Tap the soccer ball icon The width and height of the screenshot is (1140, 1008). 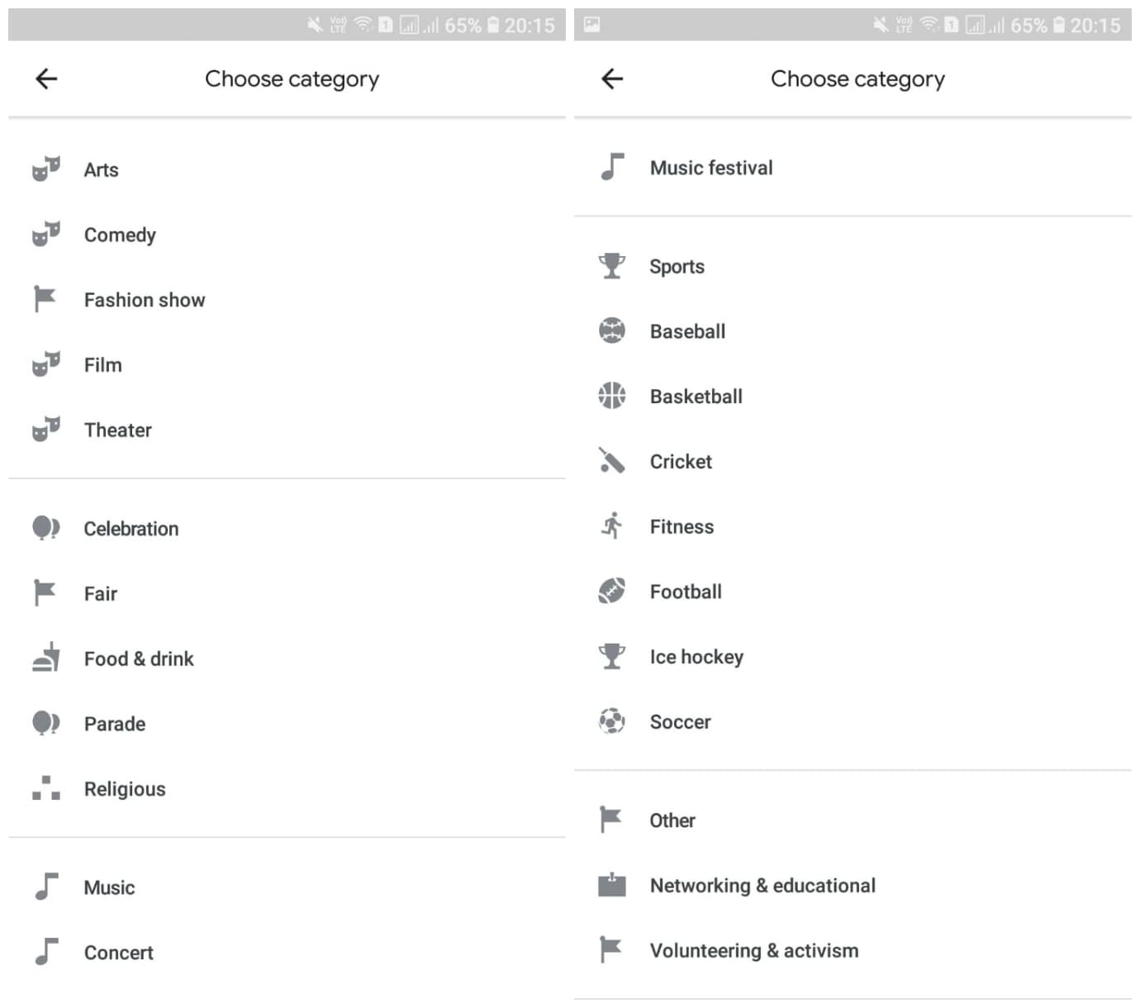click(x=612, y=721)
